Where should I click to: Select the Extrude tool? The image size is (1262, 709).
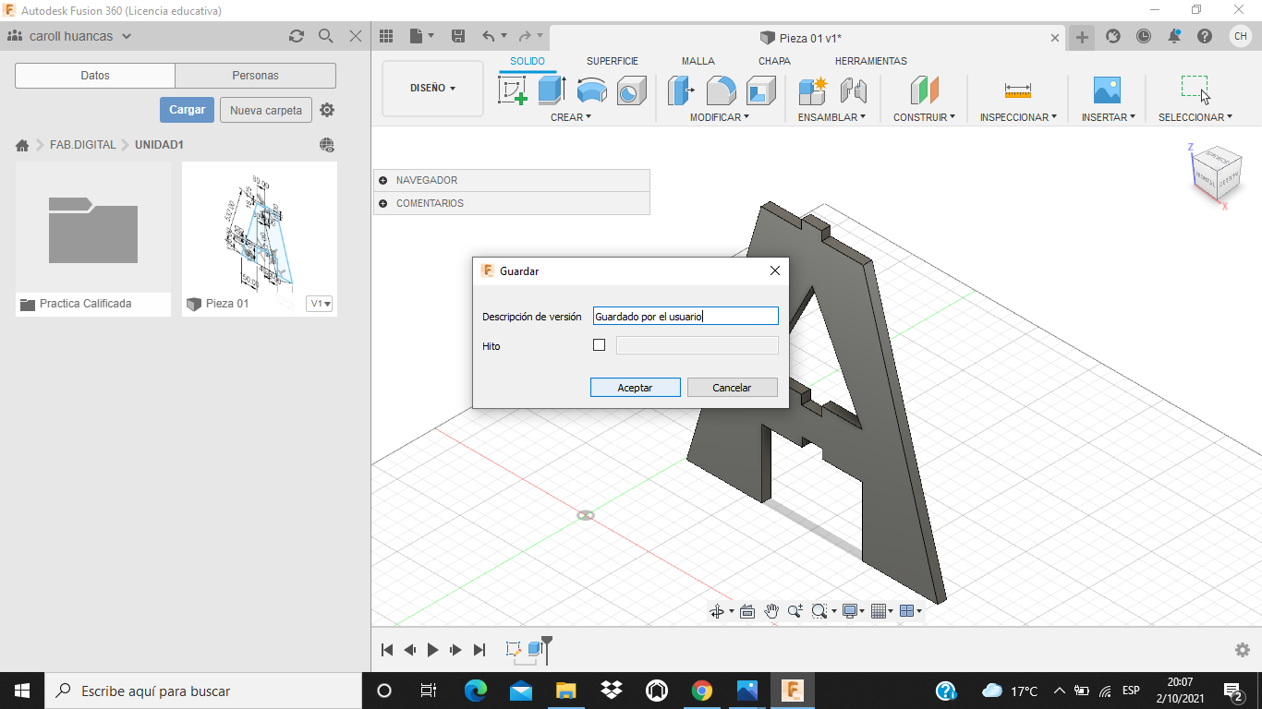point(552,90)
